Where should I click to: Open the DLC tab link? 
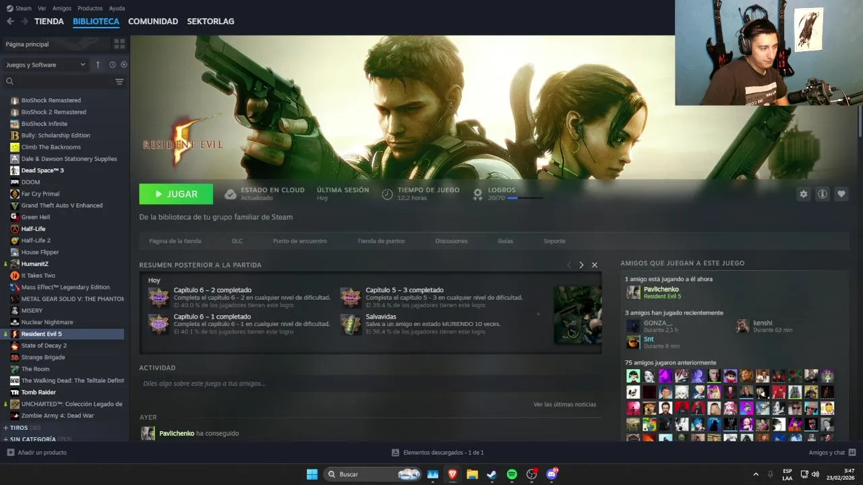237,241
